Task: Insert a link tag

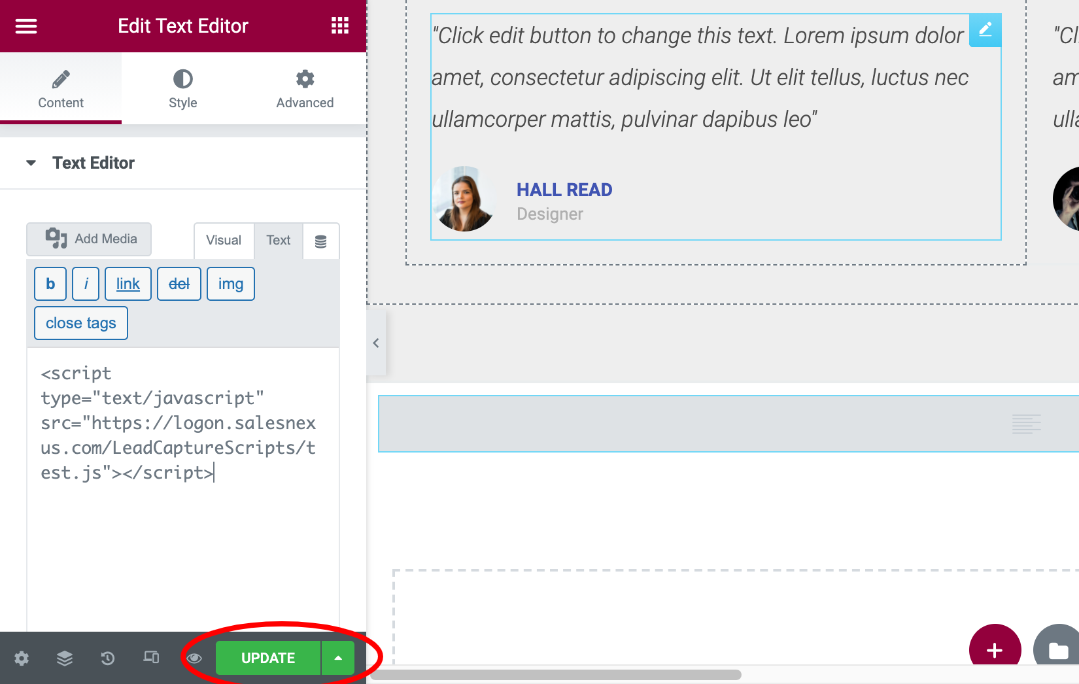Action: (x=128, y=284)
